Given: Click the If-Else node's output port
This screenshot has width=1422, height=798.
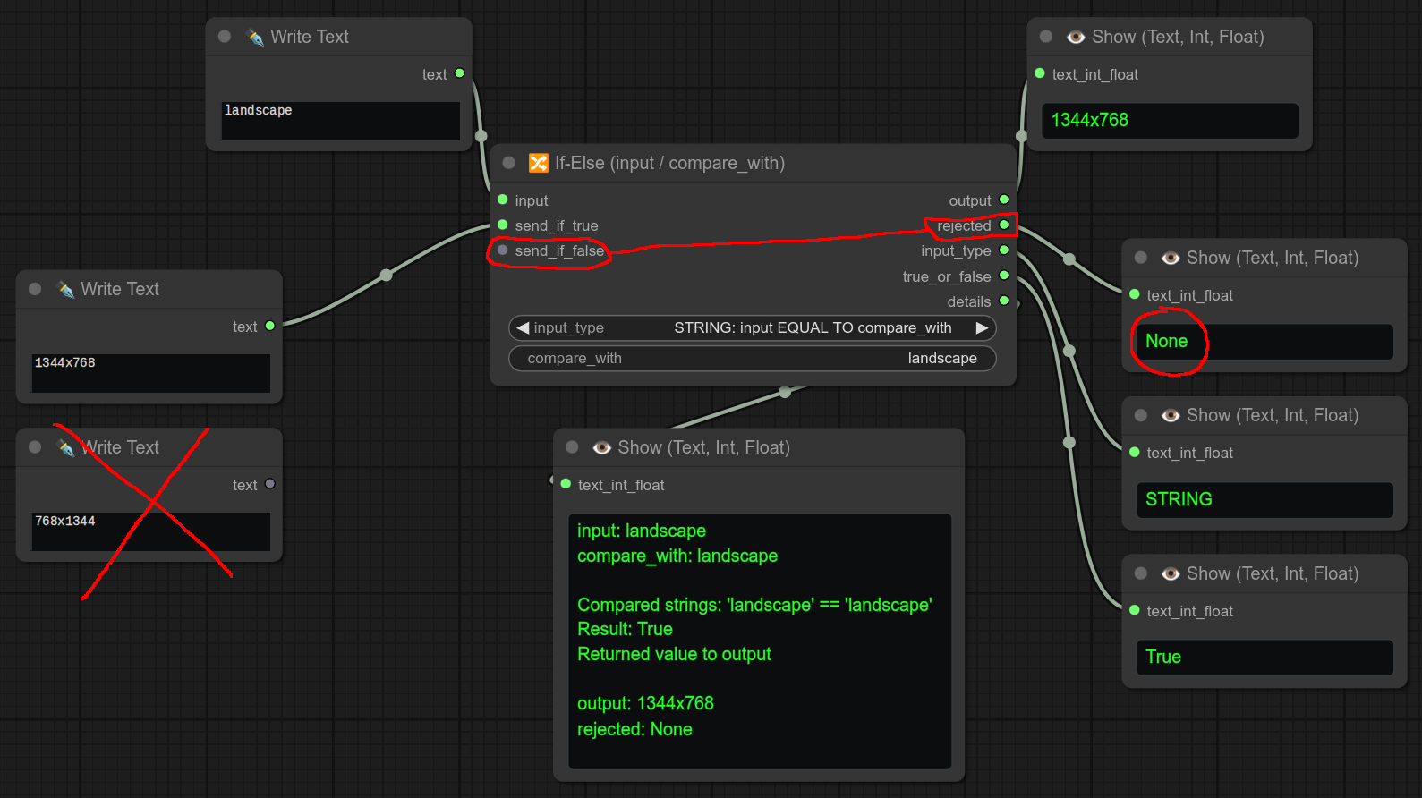Looking at the screenshot, I should pyautogui.click(x=1004, y=199).
